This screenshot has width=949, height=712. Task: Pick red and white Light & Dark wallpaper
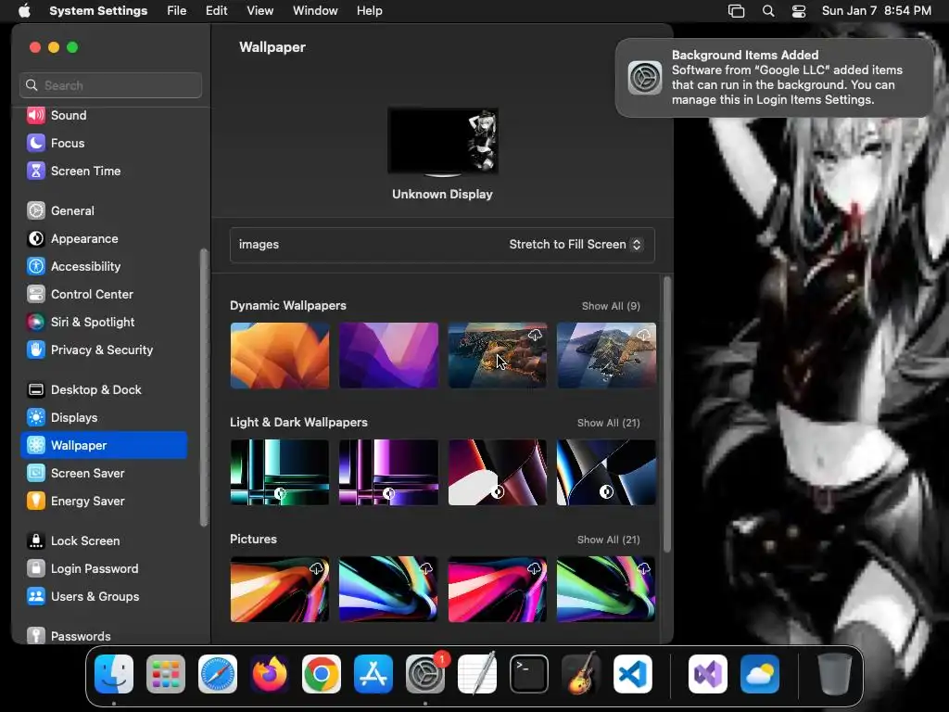point(498,472)
